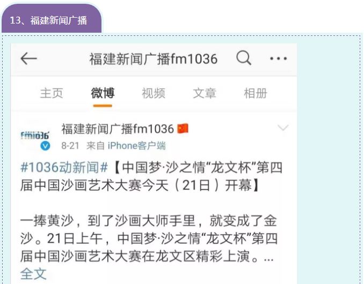364x284 pixels.
Task: Click the back arrow icon
Action: pos(29,58)
